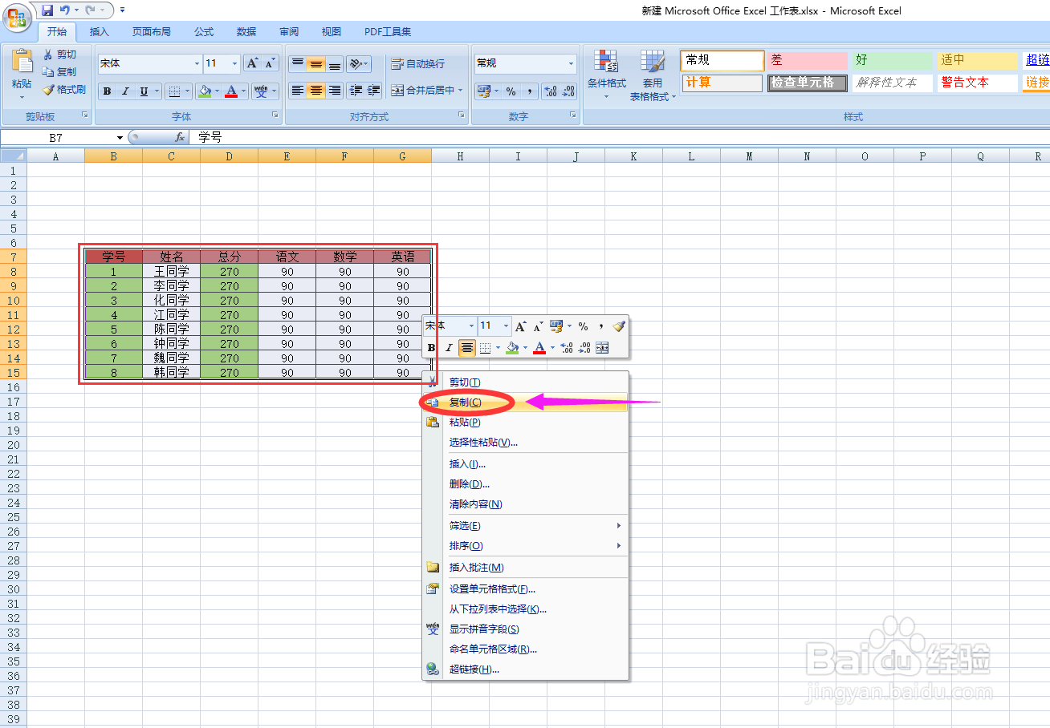Open mini toolbar font size dropdown

506,326
